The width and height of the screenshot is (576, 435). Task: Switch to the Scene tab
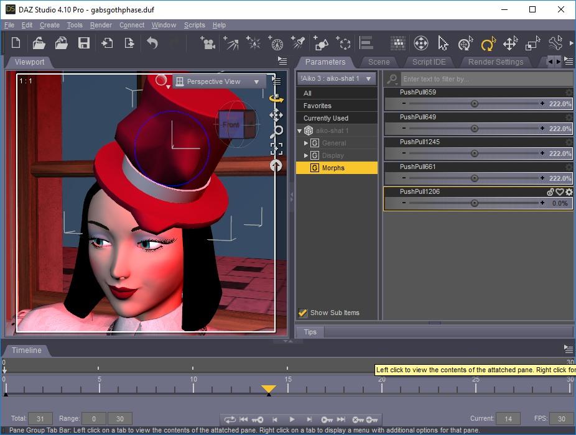[x=378, y=62]
